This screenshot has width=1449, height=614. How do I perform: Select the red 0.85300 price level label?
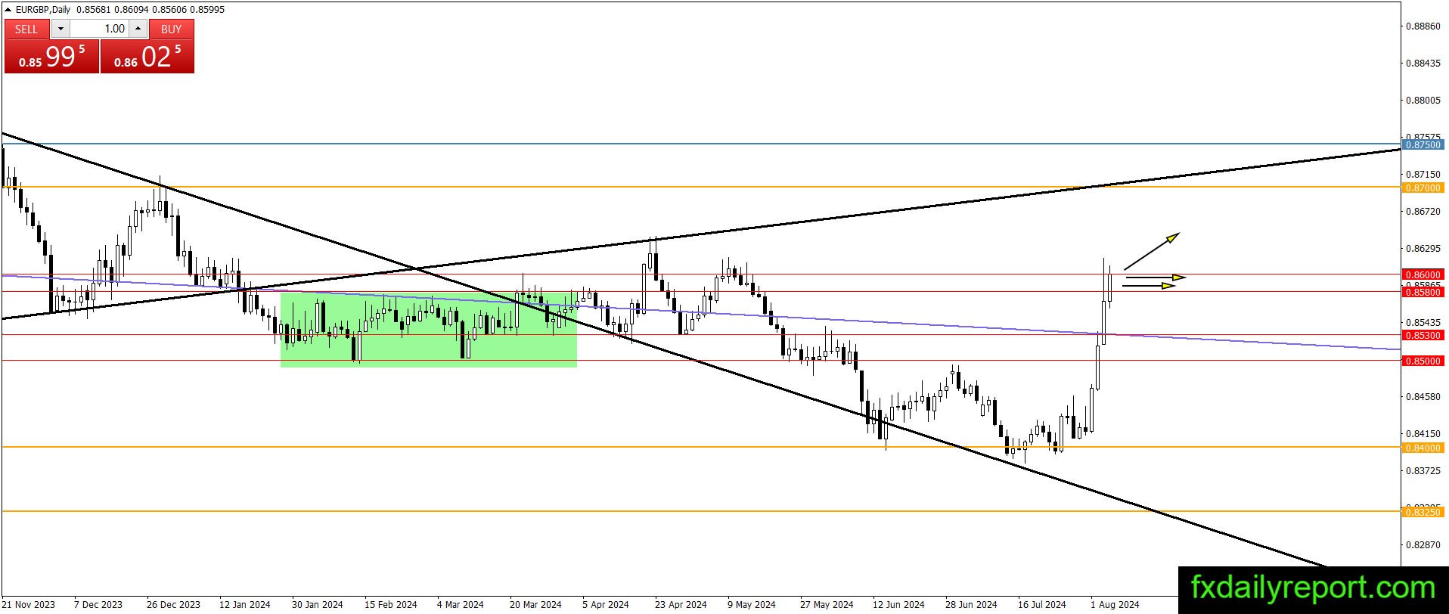[x=1423, y=335]
